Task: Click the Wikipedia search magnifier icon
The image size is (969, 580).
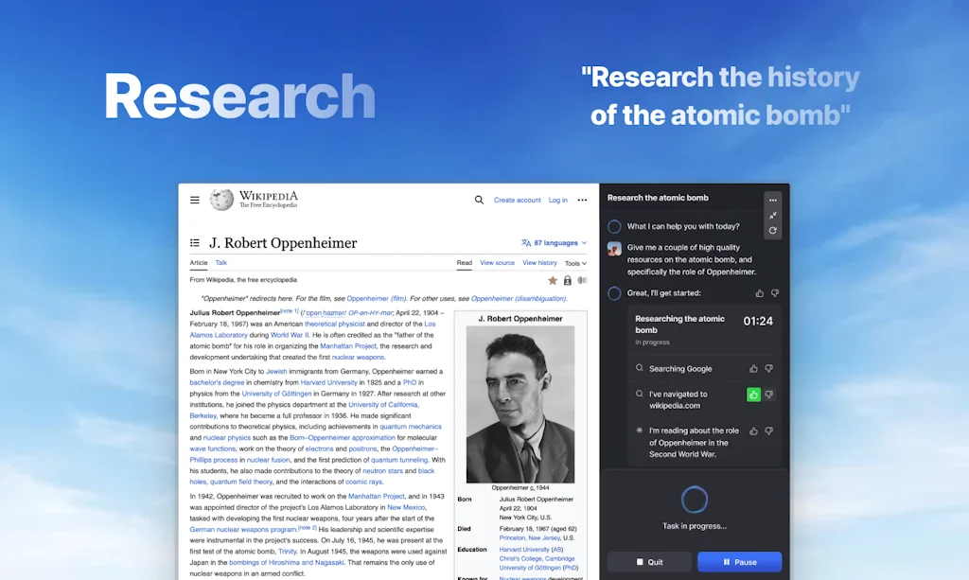Action: (x=479, y=200)
